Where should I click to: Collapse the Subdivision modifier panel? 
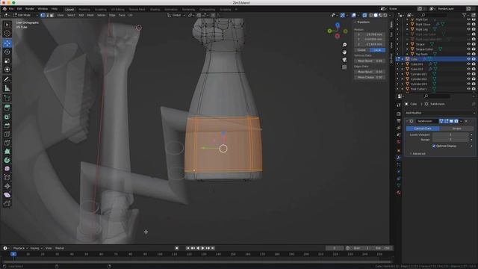coord(407,121)
